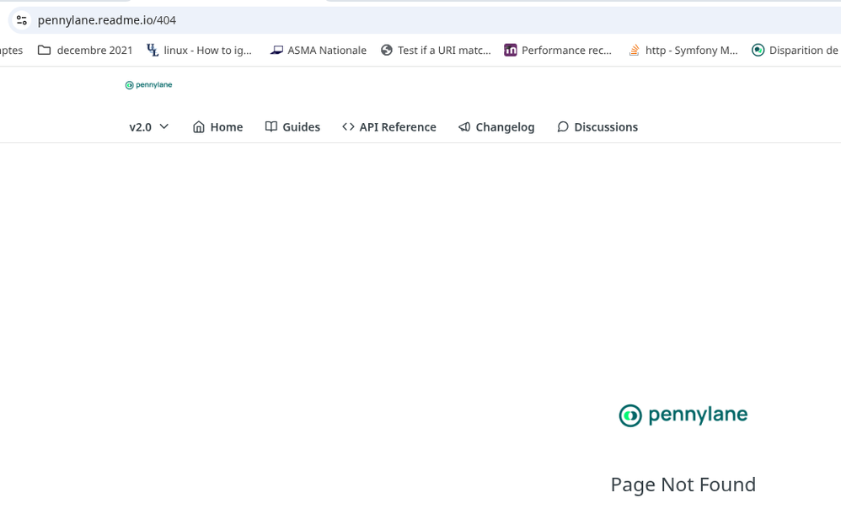The height and width of the screenshot is (530, 841).
Task: Open the Discussions page
Action: pos(597,127)
